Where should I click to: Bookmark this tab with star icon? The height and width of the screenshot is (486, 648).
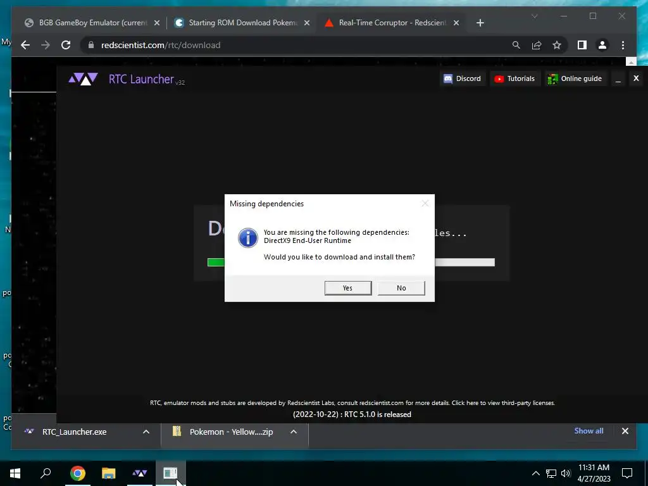(557, 45)
